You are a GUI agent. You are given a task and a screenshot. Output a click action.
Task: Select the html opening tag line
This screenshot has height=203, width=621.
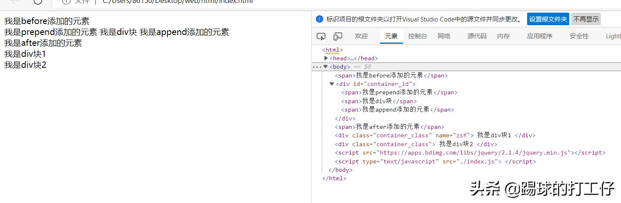[333, 50]
